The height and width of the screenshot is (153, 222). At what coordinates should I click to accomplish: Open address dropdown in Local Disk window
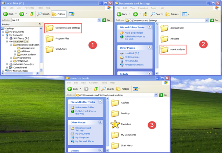99,20
